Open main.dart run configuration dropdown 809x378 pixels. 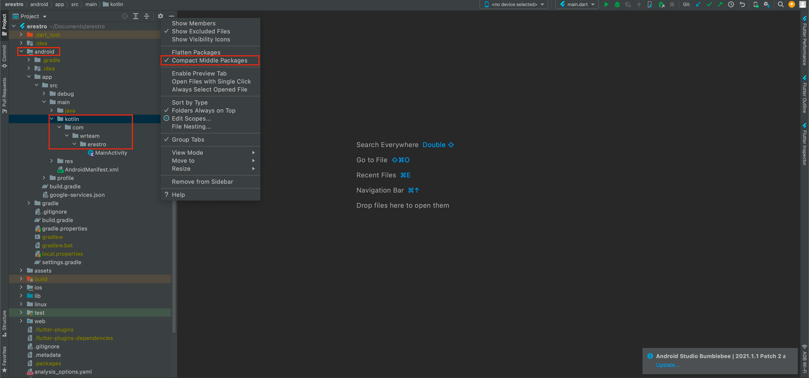coord(577,5)
